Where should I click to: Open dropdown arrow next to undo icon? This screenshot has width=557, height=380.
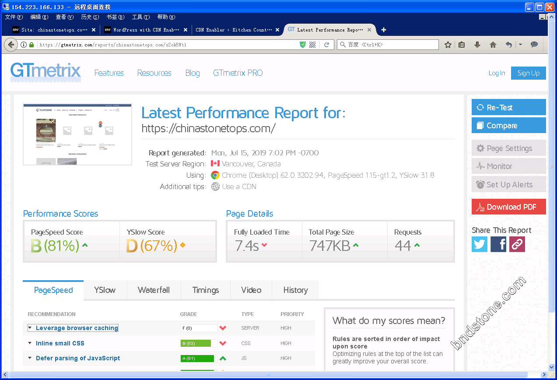(x=520, y=45)
